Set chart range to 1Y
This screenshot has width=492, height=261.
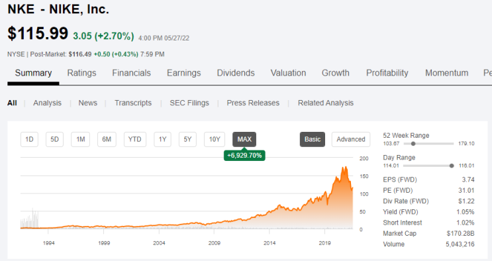[162, 140]
